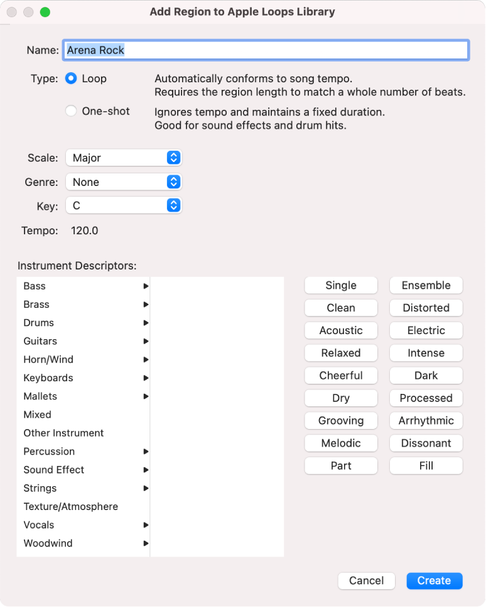The height and width of the screenshot is (608, 486).
Task: Switch to One-shot type
Action: (71, 111)
